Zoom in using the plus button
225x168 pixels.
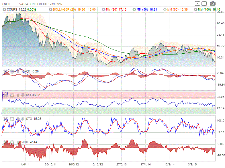click(197, 4)
